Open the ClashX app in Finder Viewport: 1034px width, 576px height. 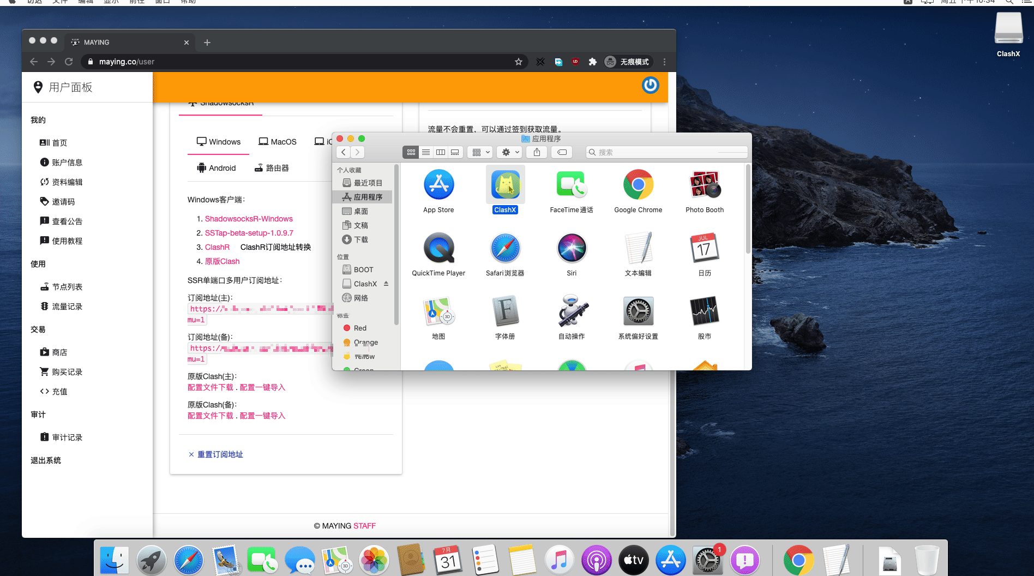505,185
